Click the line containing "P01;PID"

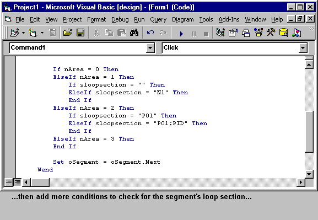point(138,124)
